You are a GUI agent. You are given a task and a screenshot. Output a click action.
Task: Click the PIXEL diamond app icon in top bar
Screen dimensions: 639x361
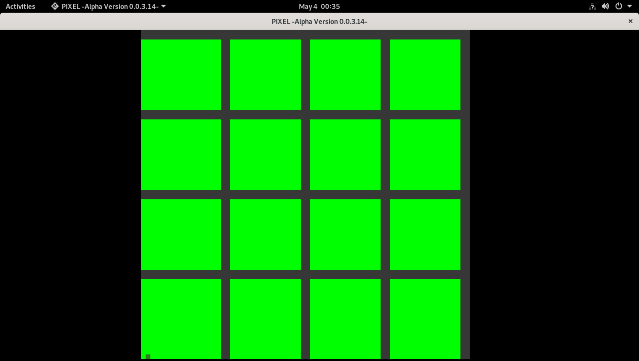click(x=55, y=6)
